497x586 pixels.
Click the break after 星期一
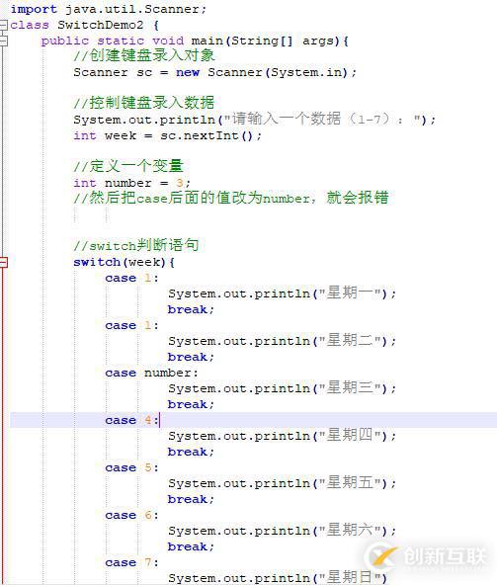[191, 309]
